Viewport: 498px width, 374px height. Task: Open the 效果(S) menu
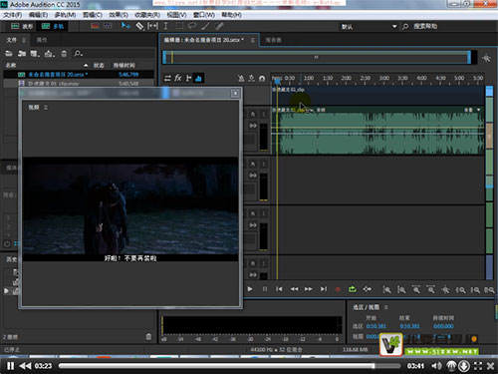click(119, 15)
